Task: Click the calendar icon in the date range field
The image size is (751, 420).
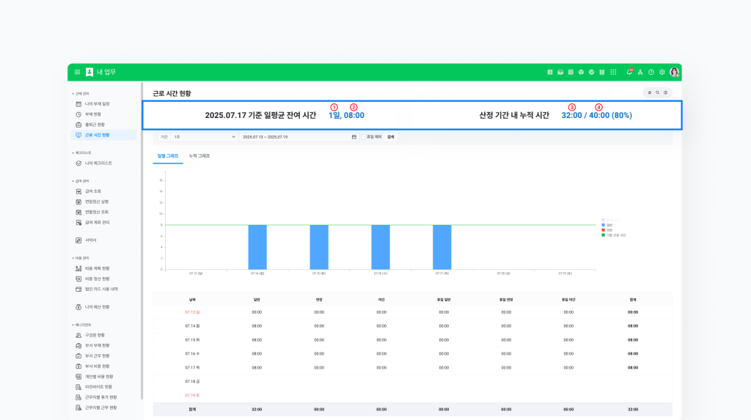Action: point(354,137)
